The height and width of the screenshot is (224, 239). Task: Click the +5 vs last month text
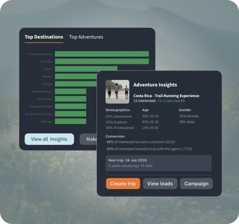point(171,101)
